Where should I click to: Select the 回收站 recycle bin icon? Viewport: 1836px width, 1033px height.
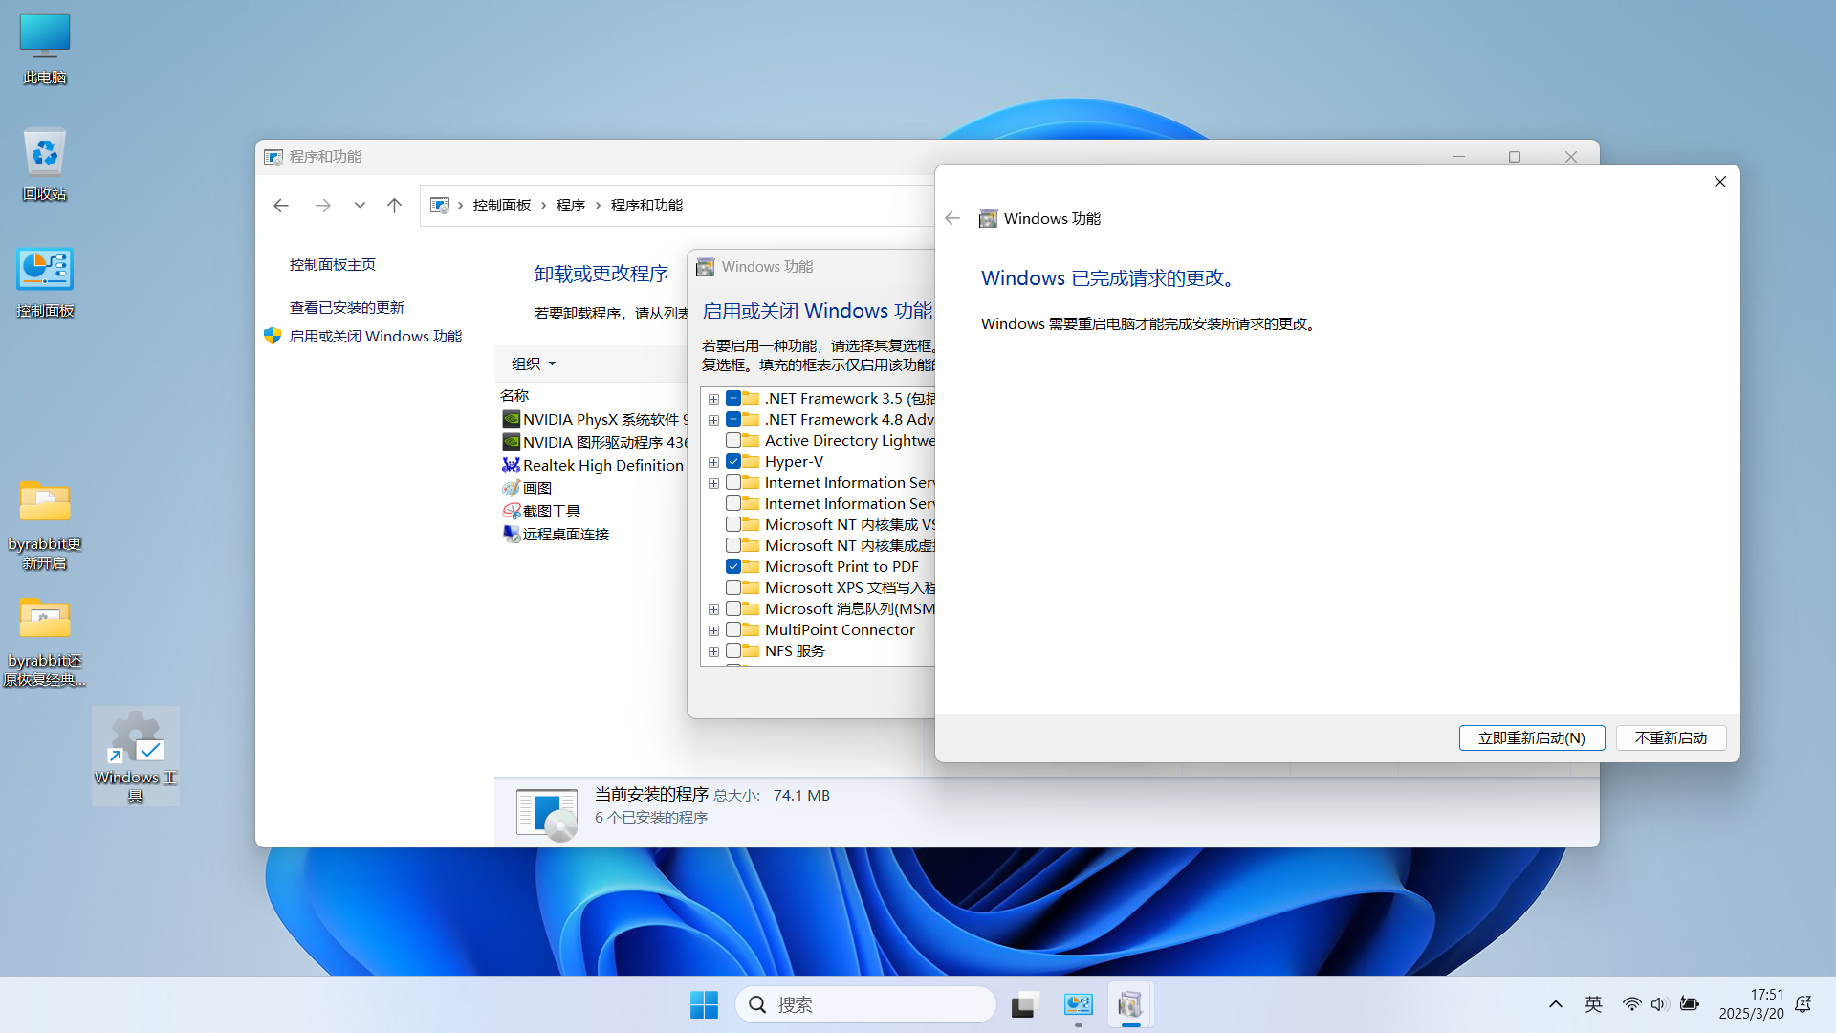(45, 165)
